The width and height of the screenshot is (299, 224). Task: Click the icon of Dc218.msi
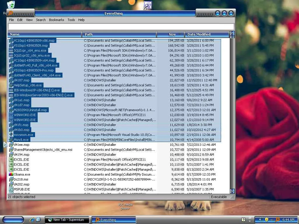(x=11, y=179)
